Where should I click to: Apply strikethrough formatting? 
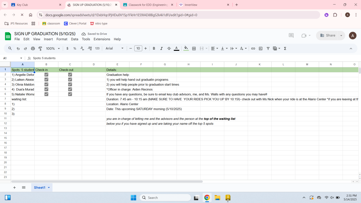pos(169,48)
